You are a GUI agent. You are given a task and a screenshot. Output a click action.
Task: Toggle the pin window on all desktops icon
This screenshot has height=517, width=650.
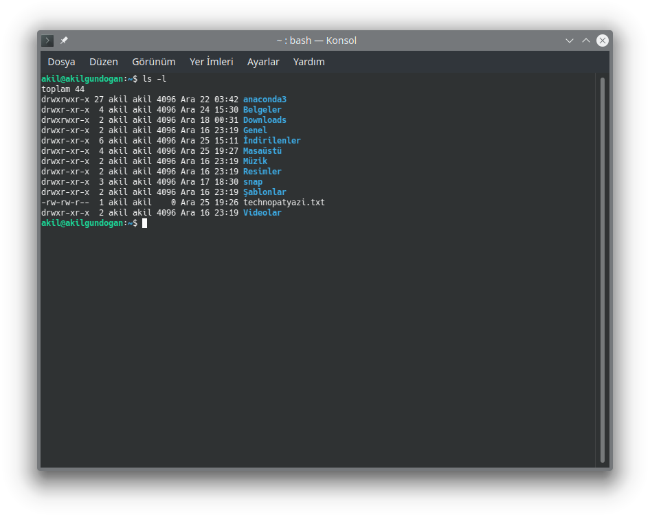pos(64,41)
